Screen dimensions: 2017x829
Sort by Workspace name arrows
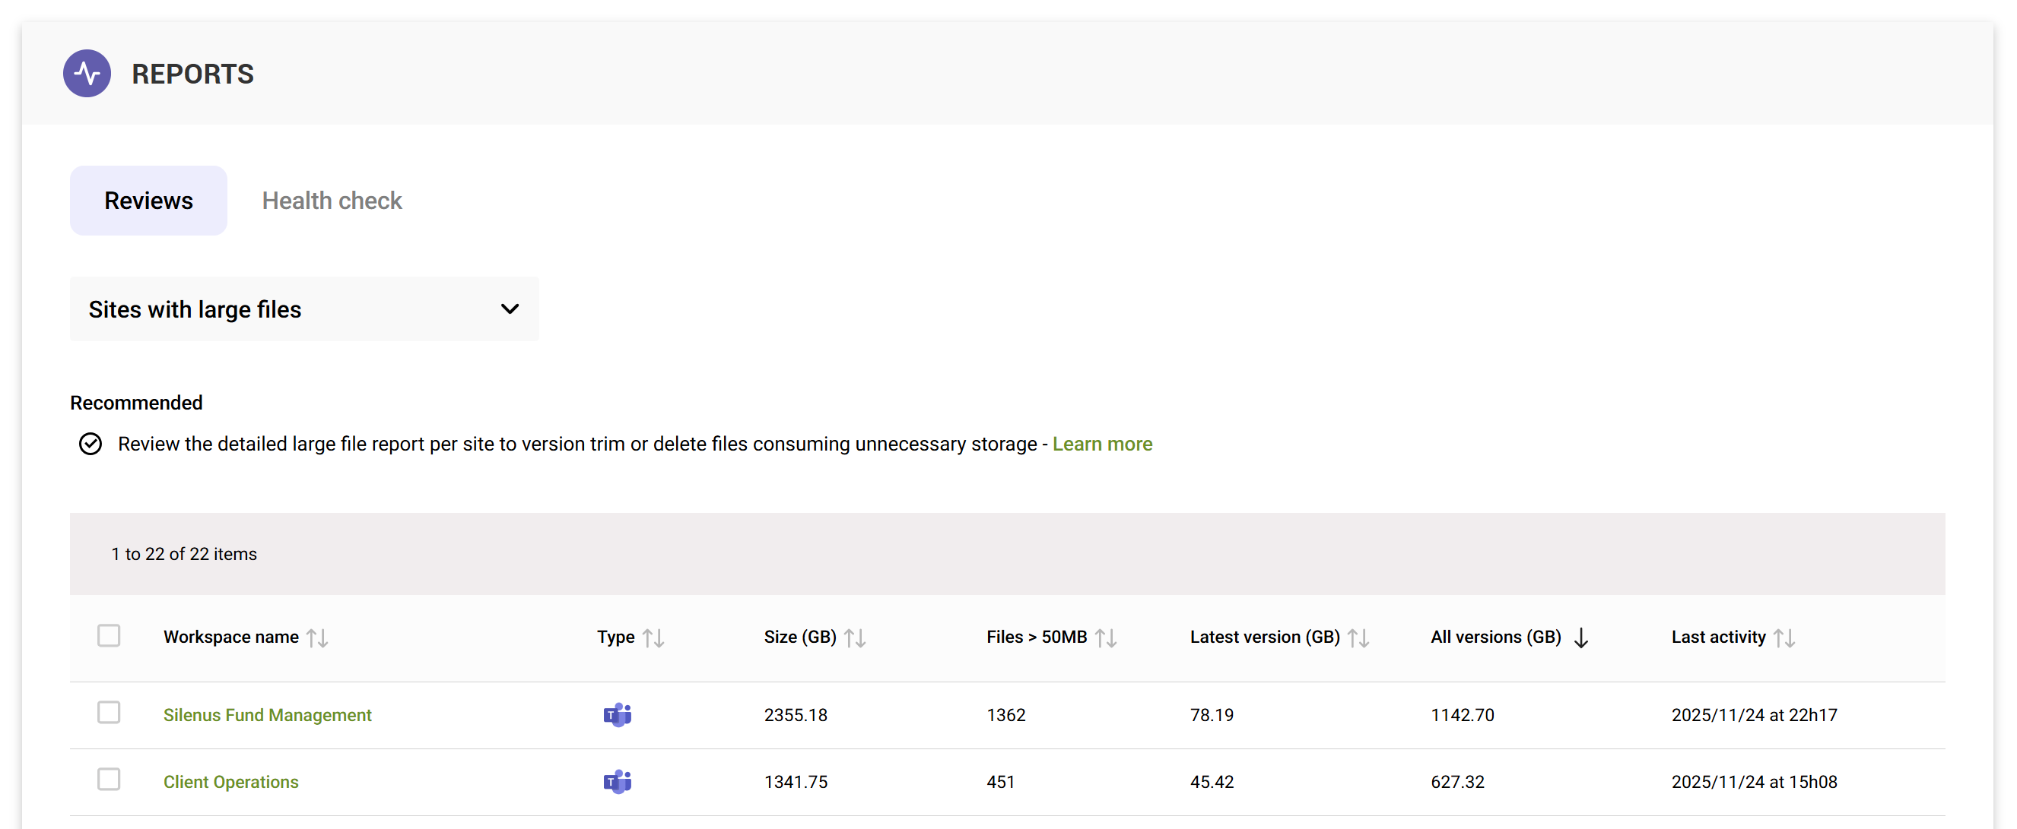pos(317,638)
